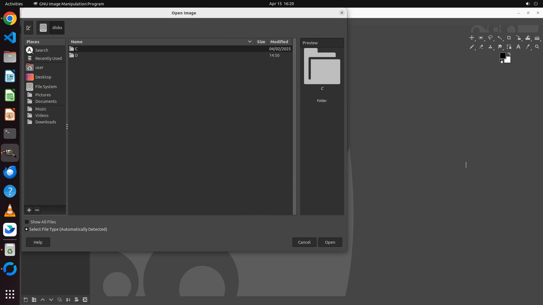Screen dimensions: 543x305
Task: Select the Text tool
Action: coord(518,47)
